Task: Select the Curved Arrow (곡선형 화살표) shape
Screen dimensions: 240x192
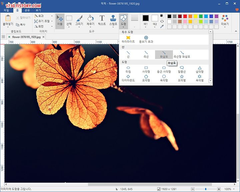Action: pos(182,55)
